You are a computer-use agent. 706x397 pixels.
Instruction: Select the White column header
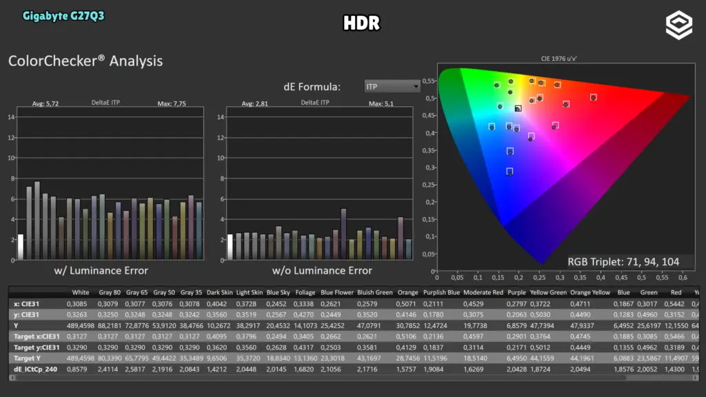tap(81, 292)
